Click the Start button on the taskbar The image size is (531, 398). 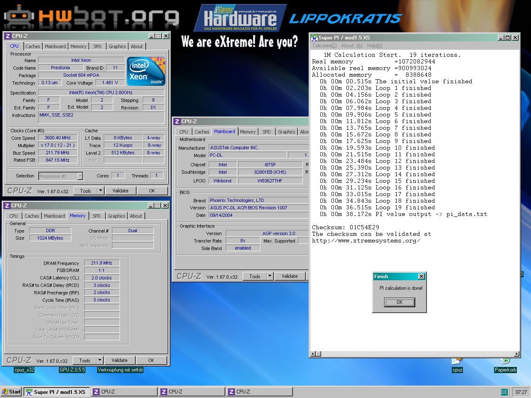[x=11, y=392]
